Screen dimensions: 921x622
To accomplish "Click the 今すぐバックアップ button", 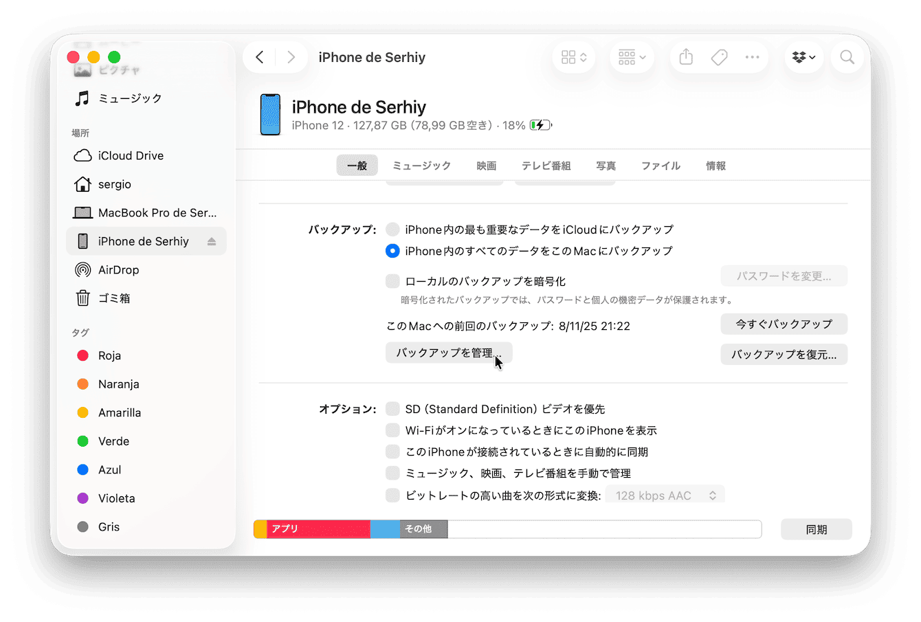I will pos(784,324).
